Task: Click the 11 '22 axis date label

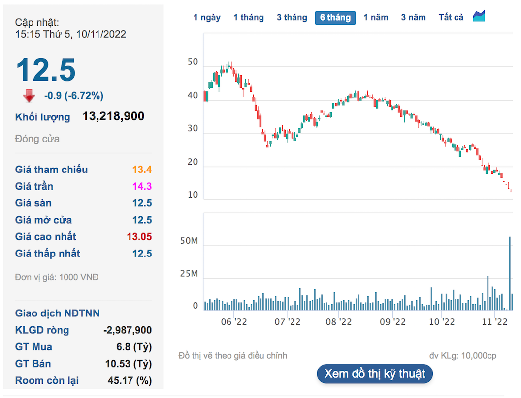Action: pos(494,322)
